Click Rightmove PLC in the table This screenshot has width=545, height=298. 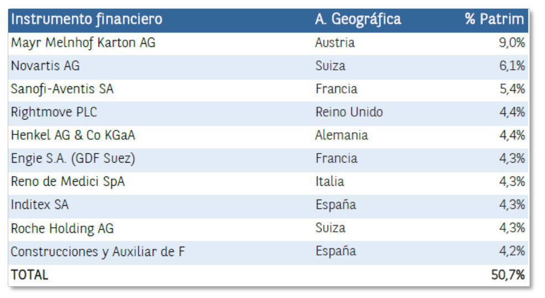(54, 112)
